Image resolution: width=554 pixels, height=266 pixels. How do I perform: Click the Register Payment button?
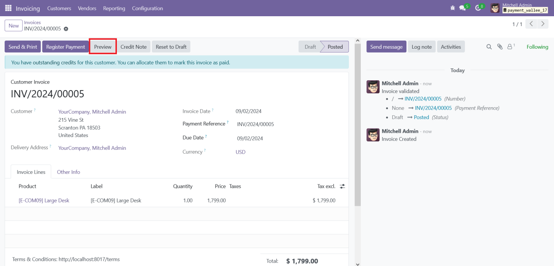pyautogui.click(x=66, y=47)
